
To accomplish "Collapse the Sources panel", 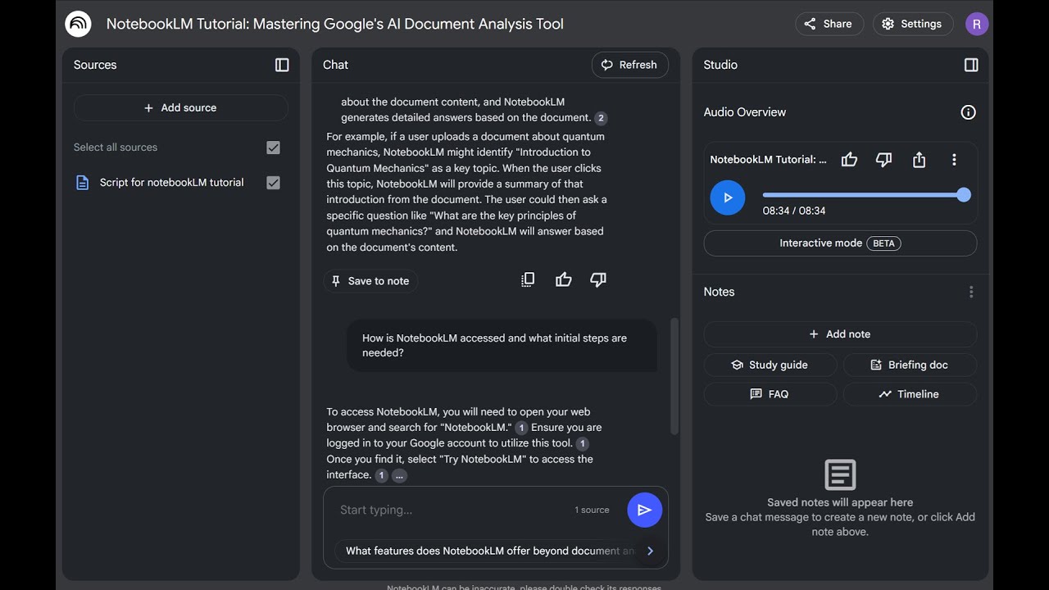I will 282,65.
